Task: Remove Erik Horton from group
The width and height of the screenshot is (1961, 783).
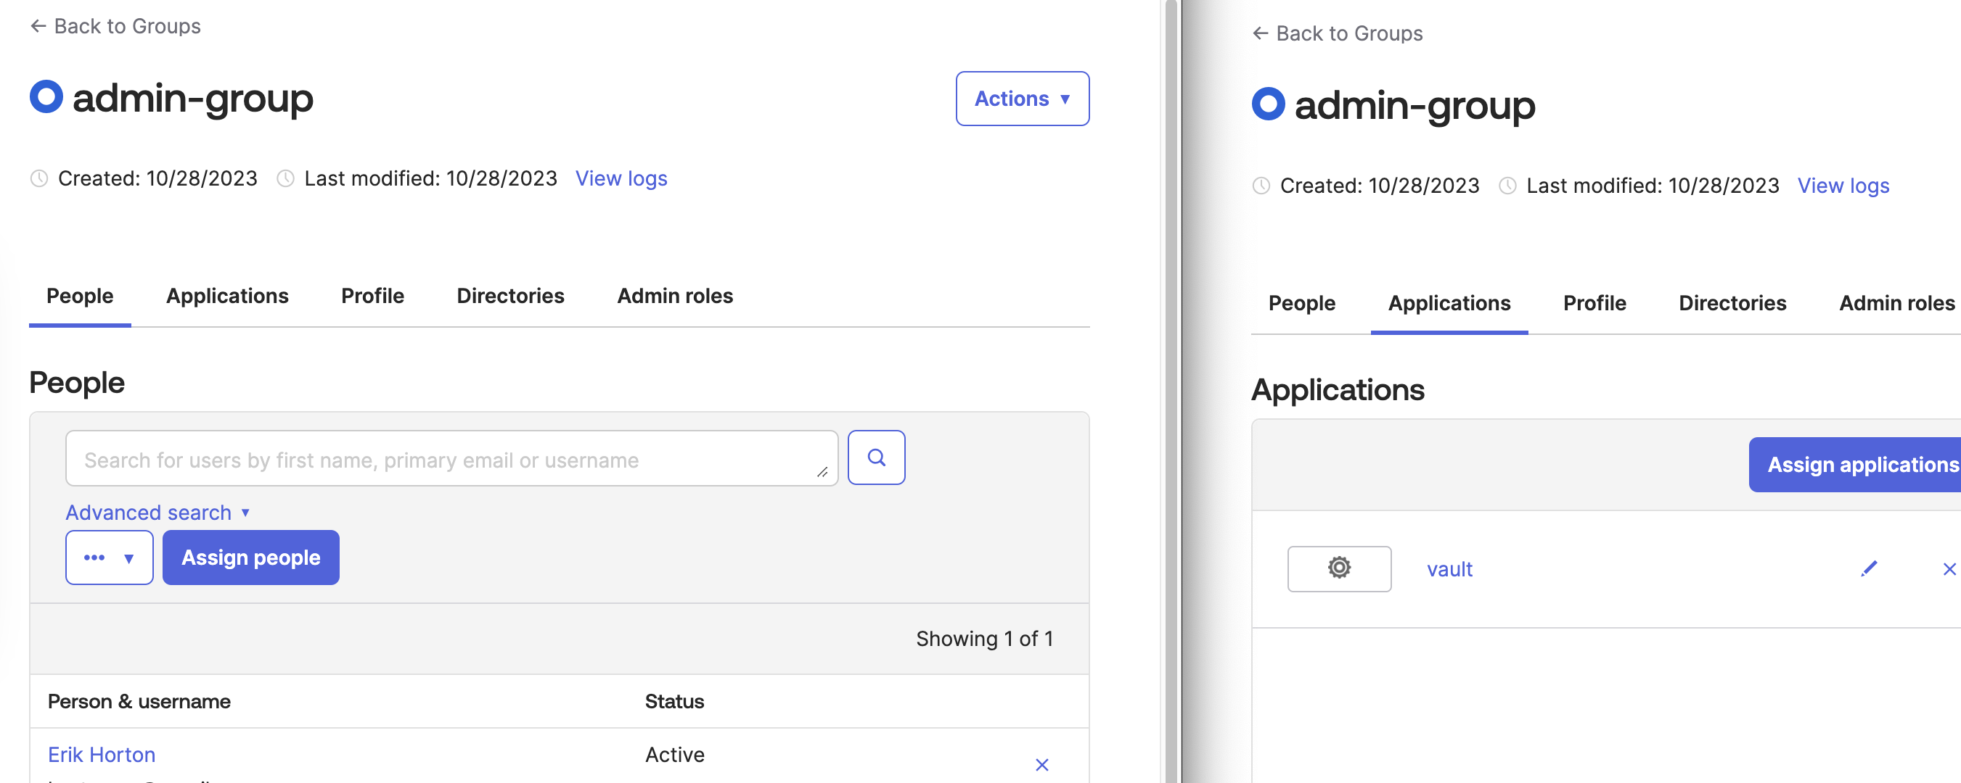Action: [x=1042, y=765]
